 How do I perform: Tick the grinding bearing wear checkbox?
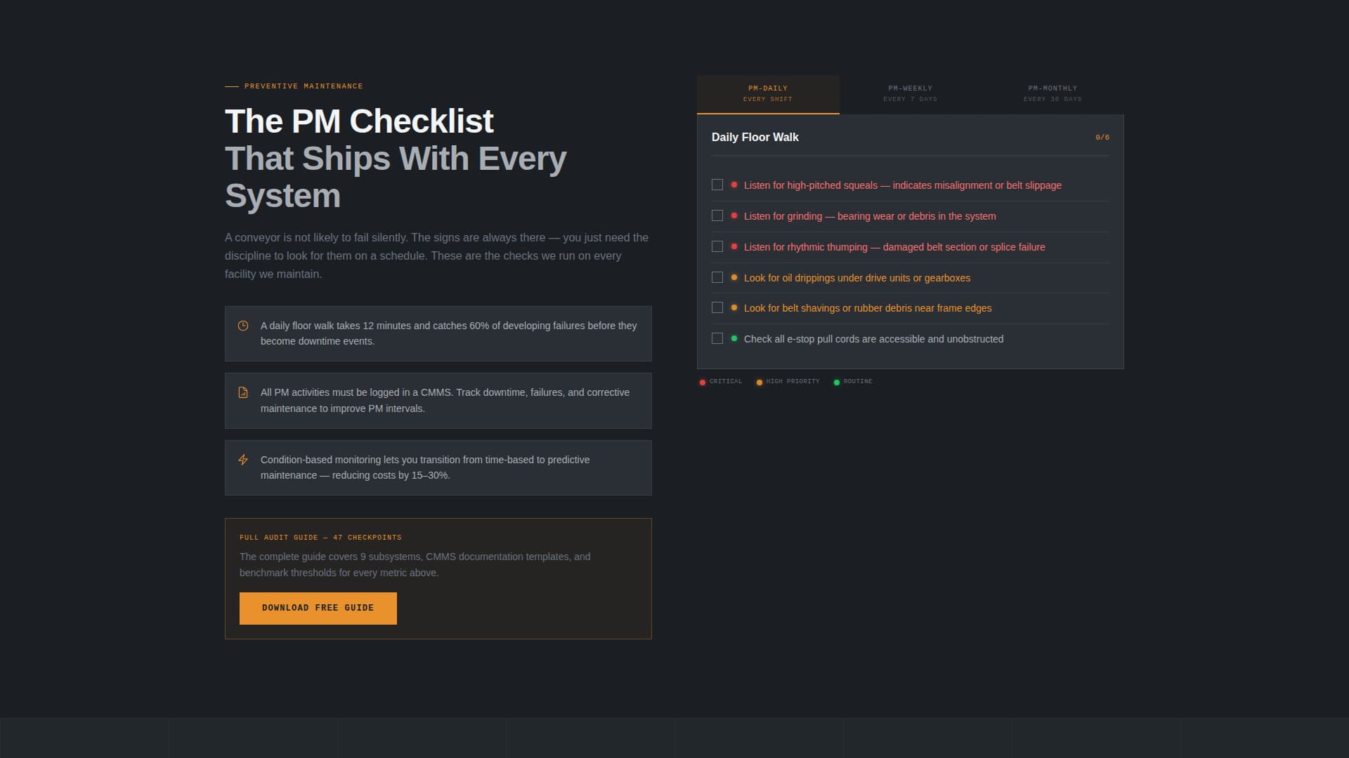click(x=717, y=215)
